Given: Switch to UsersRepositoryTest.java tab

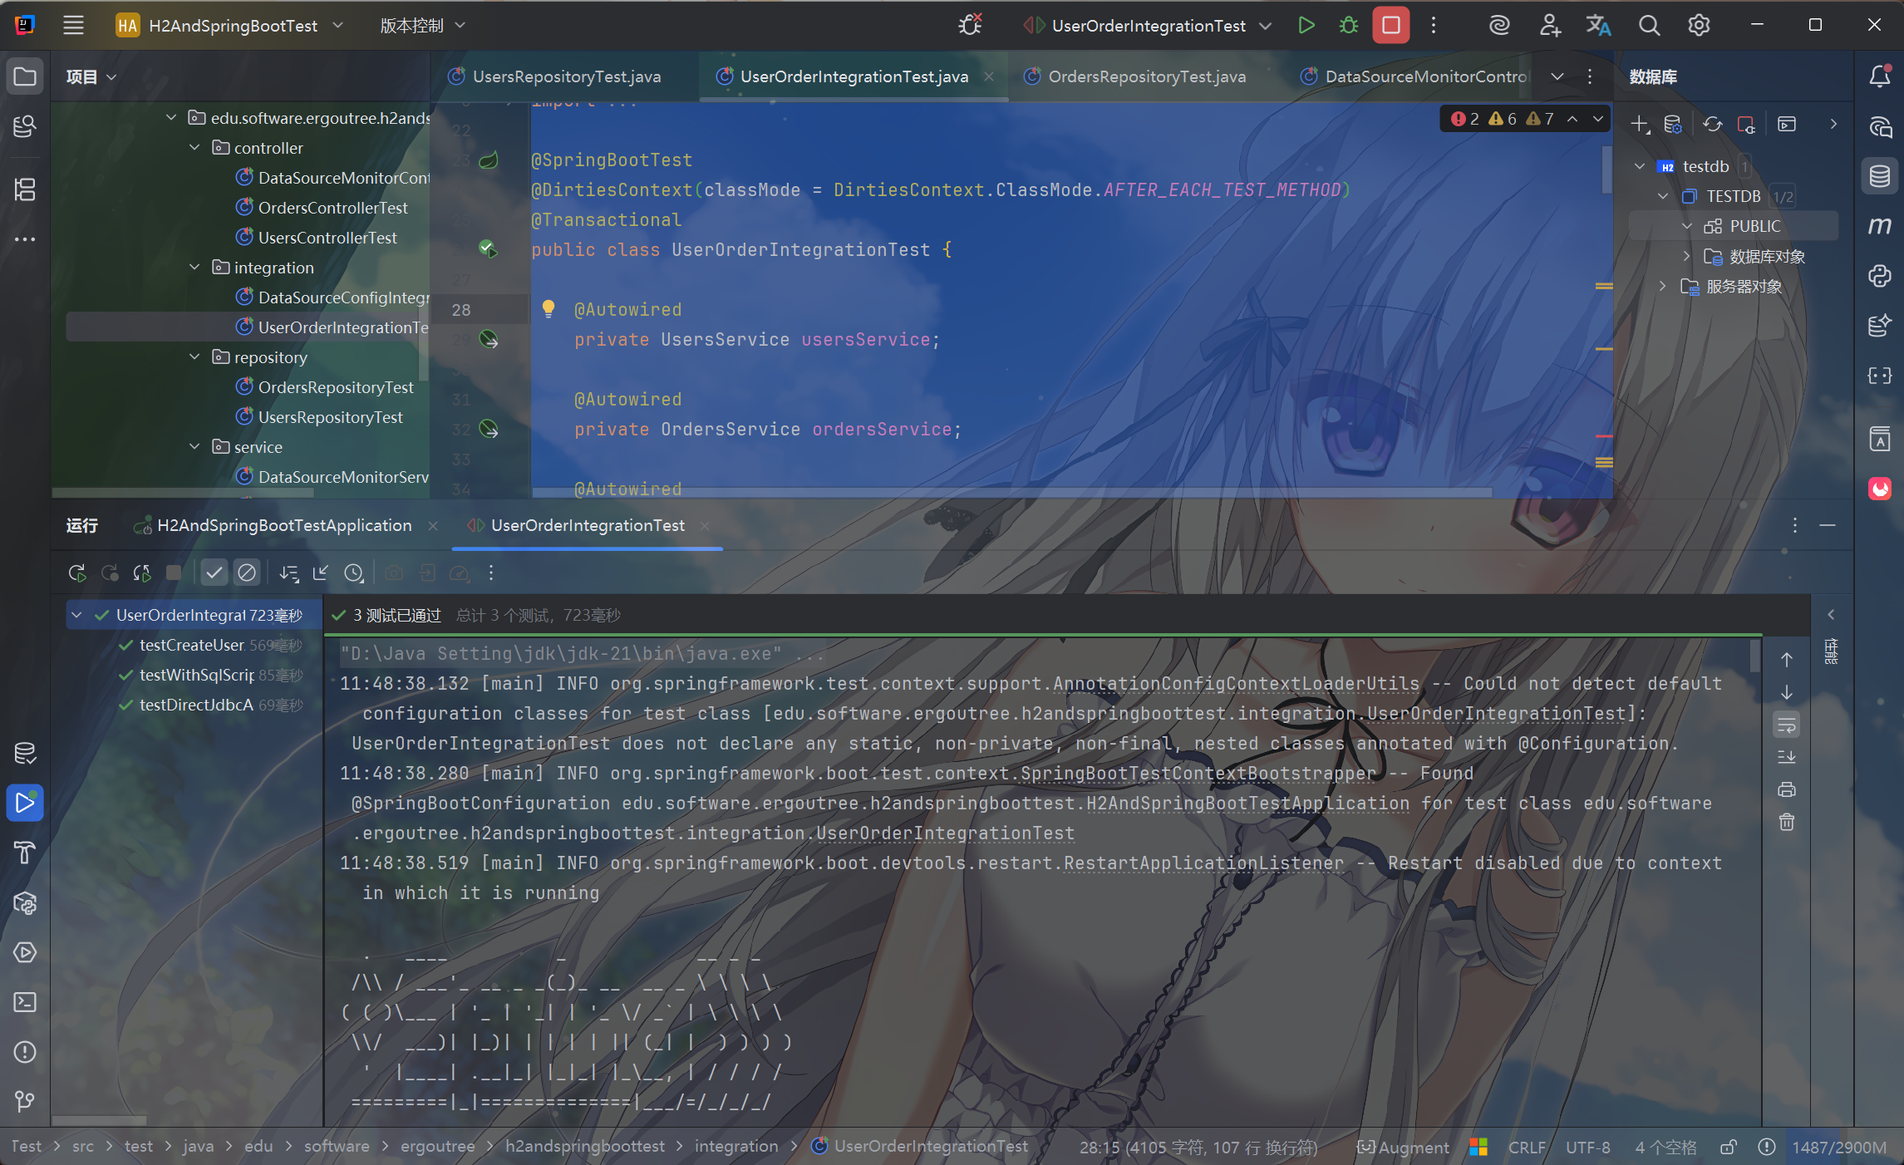Looking at the screenshot, I should pos(555,76).
